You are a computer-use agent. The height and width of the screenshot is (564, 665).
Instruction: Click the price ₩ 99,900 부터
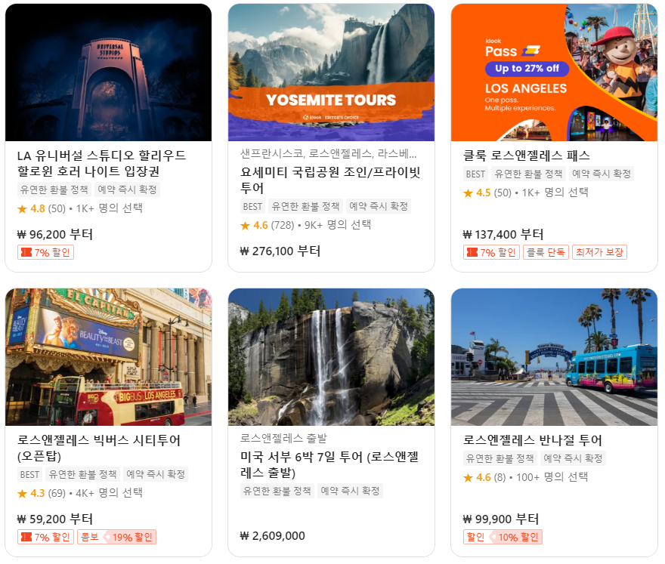point(501,519)
